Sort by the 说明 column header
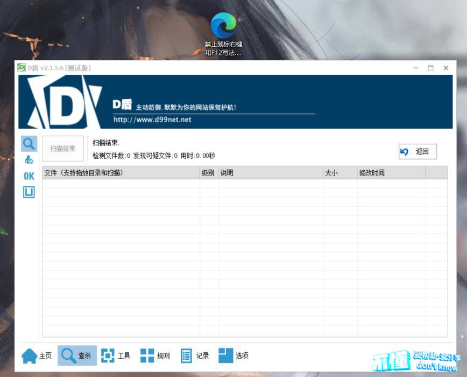 point(271,173)
